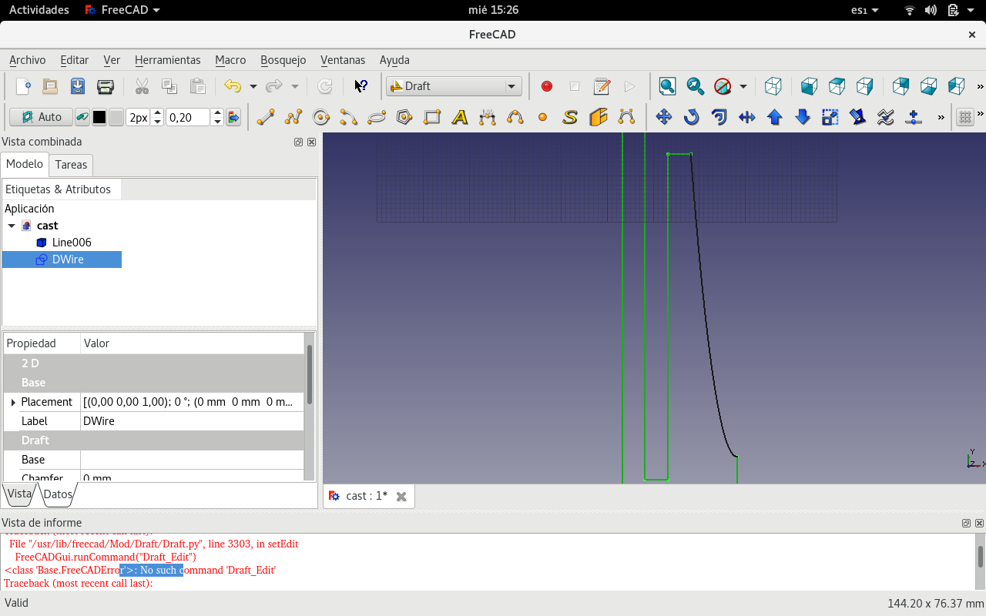The width and height of the screenshot is (986, 616).
Task: Select Line006 in the model tree
Action: coord(72,243)
